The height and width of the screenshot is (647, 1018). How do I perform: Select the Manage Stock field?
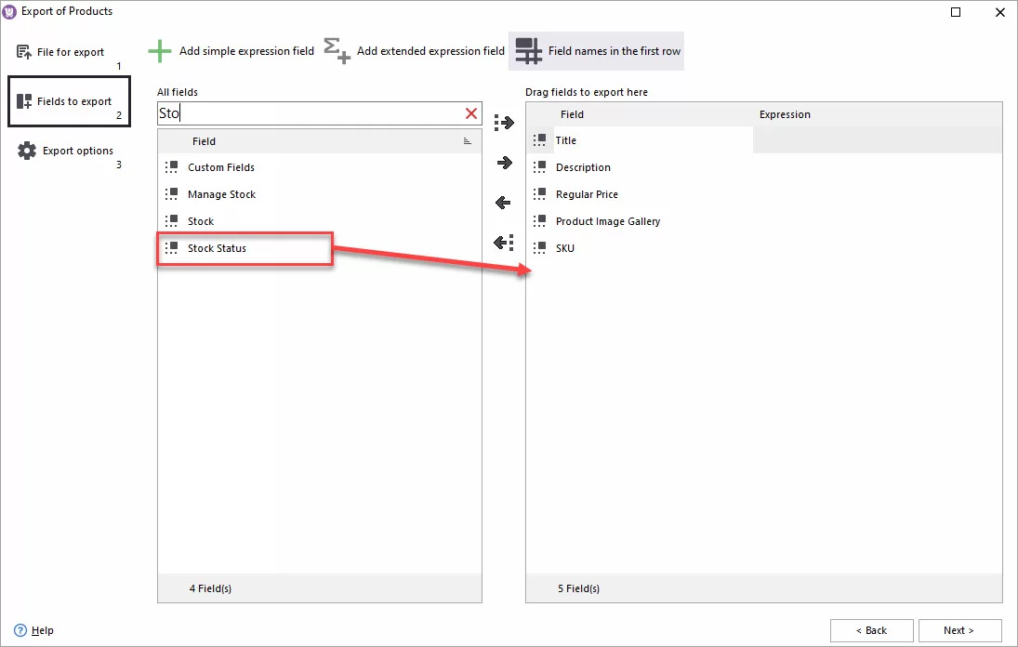(221, 194)
